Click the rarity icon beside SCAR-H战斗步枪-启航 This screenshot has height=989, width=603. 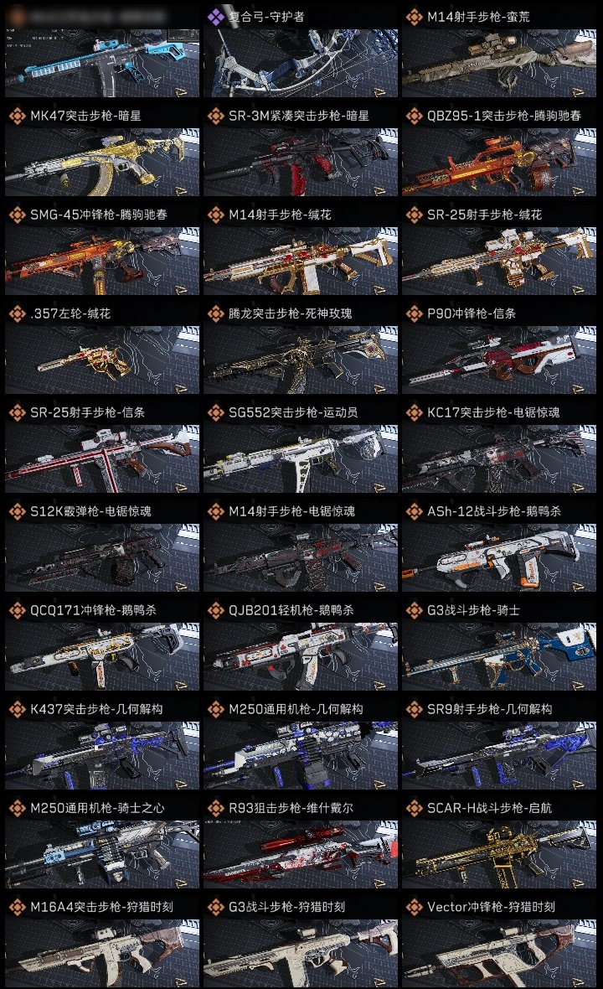[414, 808]
